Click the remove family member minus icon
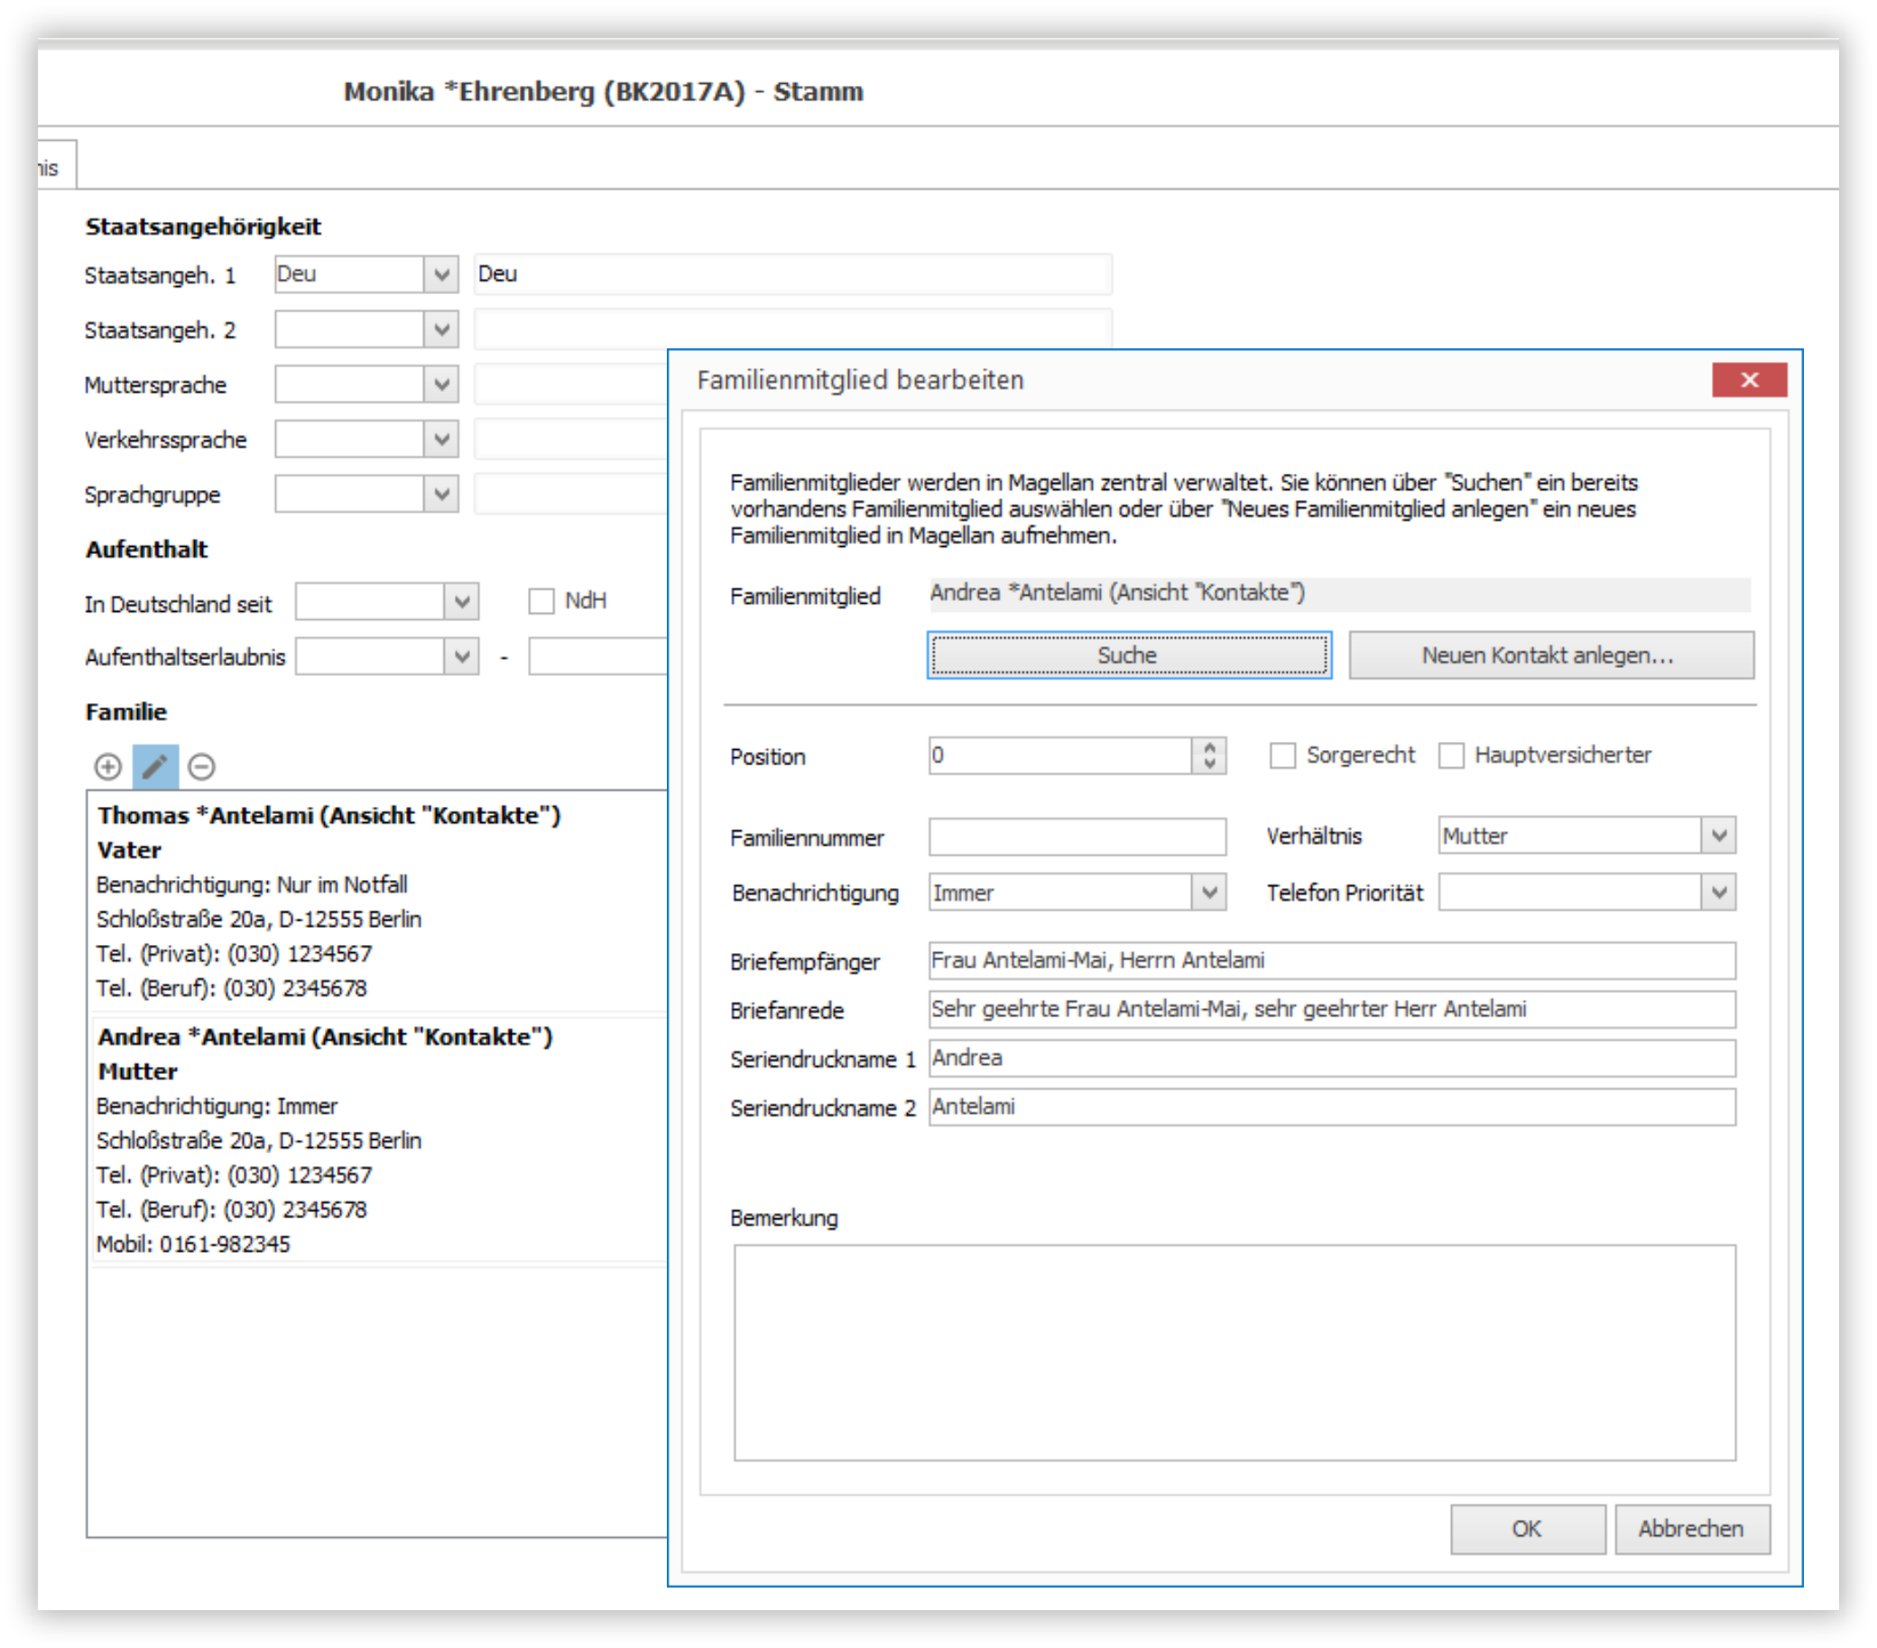This screenshot has height=1648, width=1877. point(201,766)
